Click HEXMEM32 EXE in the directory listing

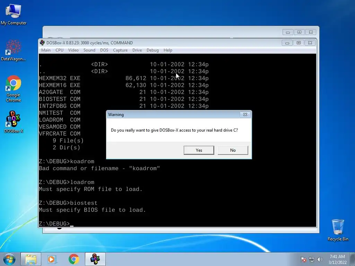click(60, 78)
